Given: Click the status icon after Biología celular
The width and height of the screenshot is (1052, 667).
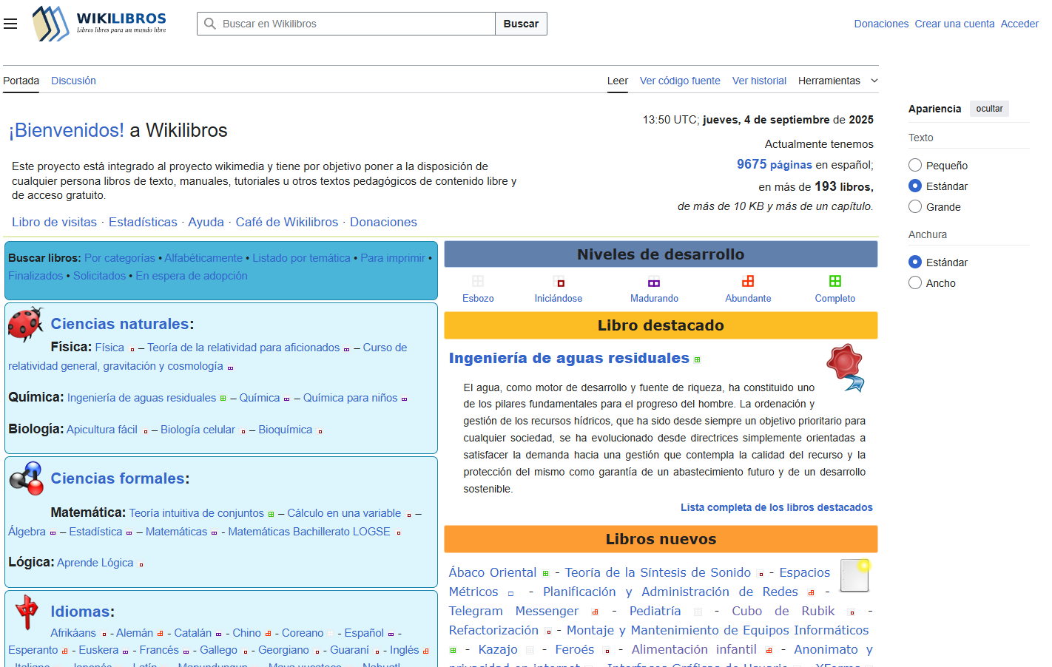Looking at the screenshot, I should tap(243, 431).
